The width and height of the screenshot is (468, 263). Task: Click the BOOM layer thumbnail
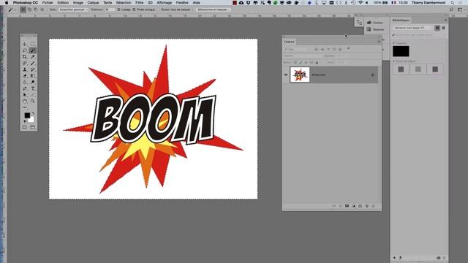pos(300,75)
